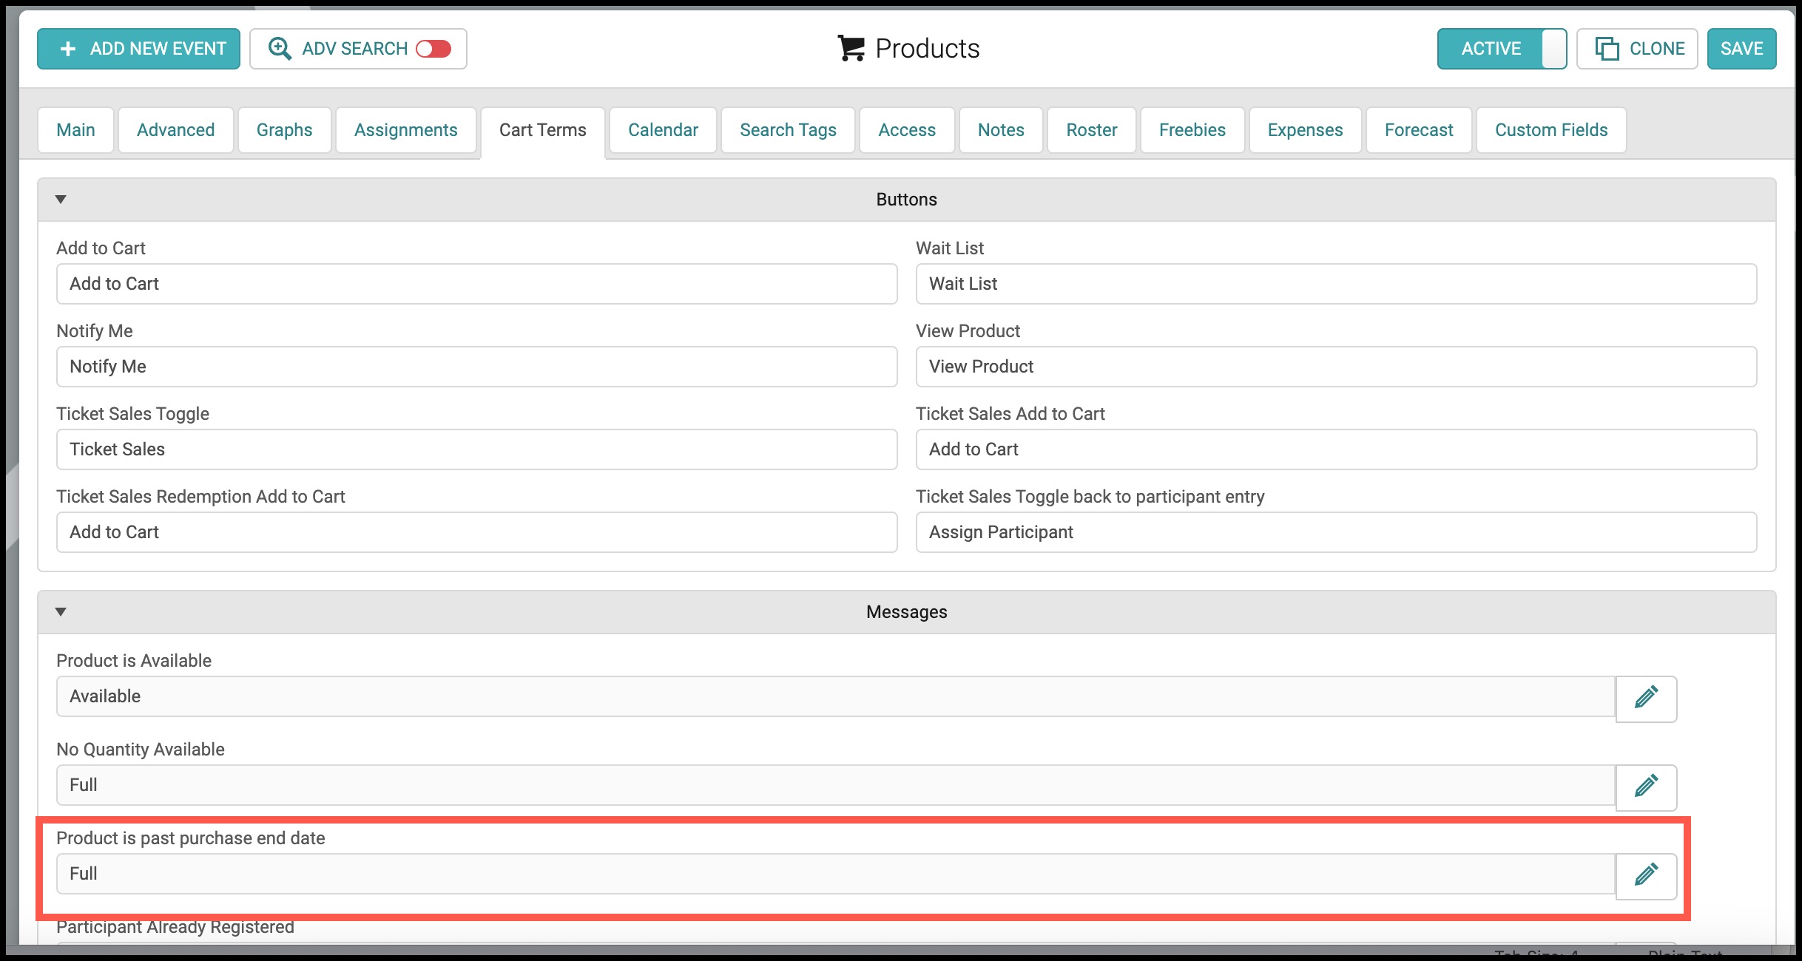Click the Notify Me text field
The width and height of the screenshot is (1802, 961).
pyautogui.click(x=477, y=367)
